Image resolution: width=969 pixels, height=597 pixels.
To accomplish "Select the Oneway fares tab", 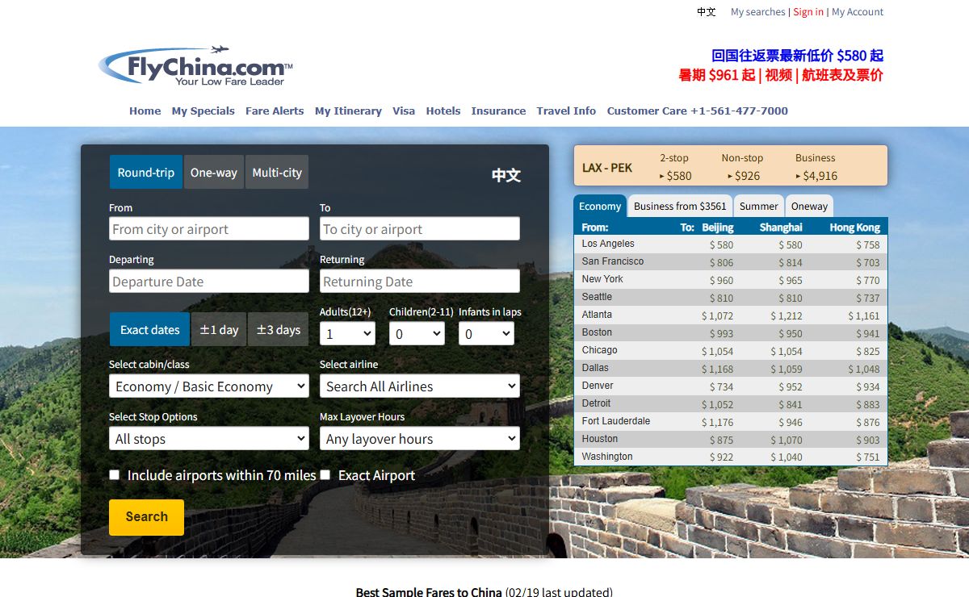I will point(809,207).
